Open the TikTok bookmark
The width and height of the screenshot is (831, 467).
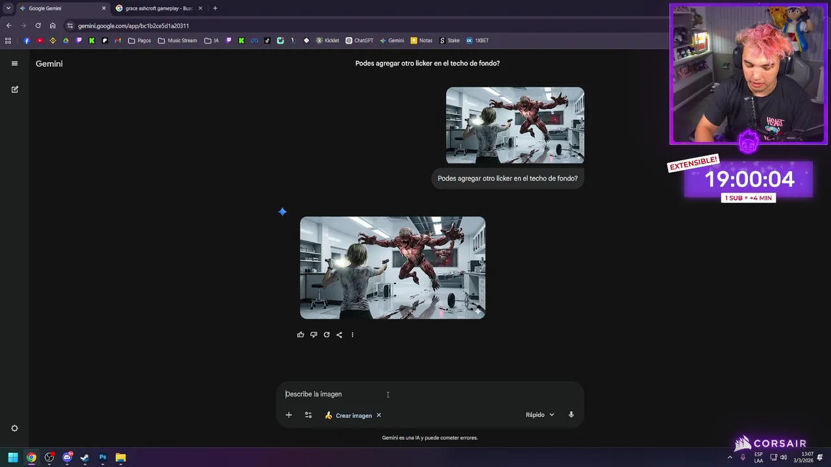tap(267, 40)
